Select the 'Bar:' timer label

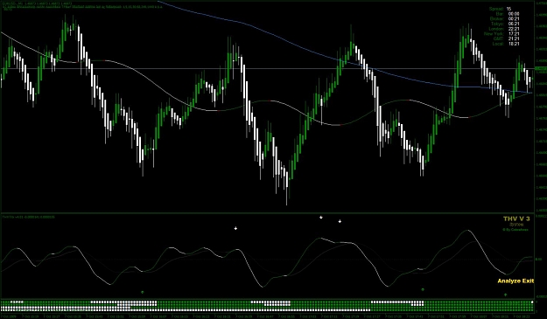[x=500, y=14]
